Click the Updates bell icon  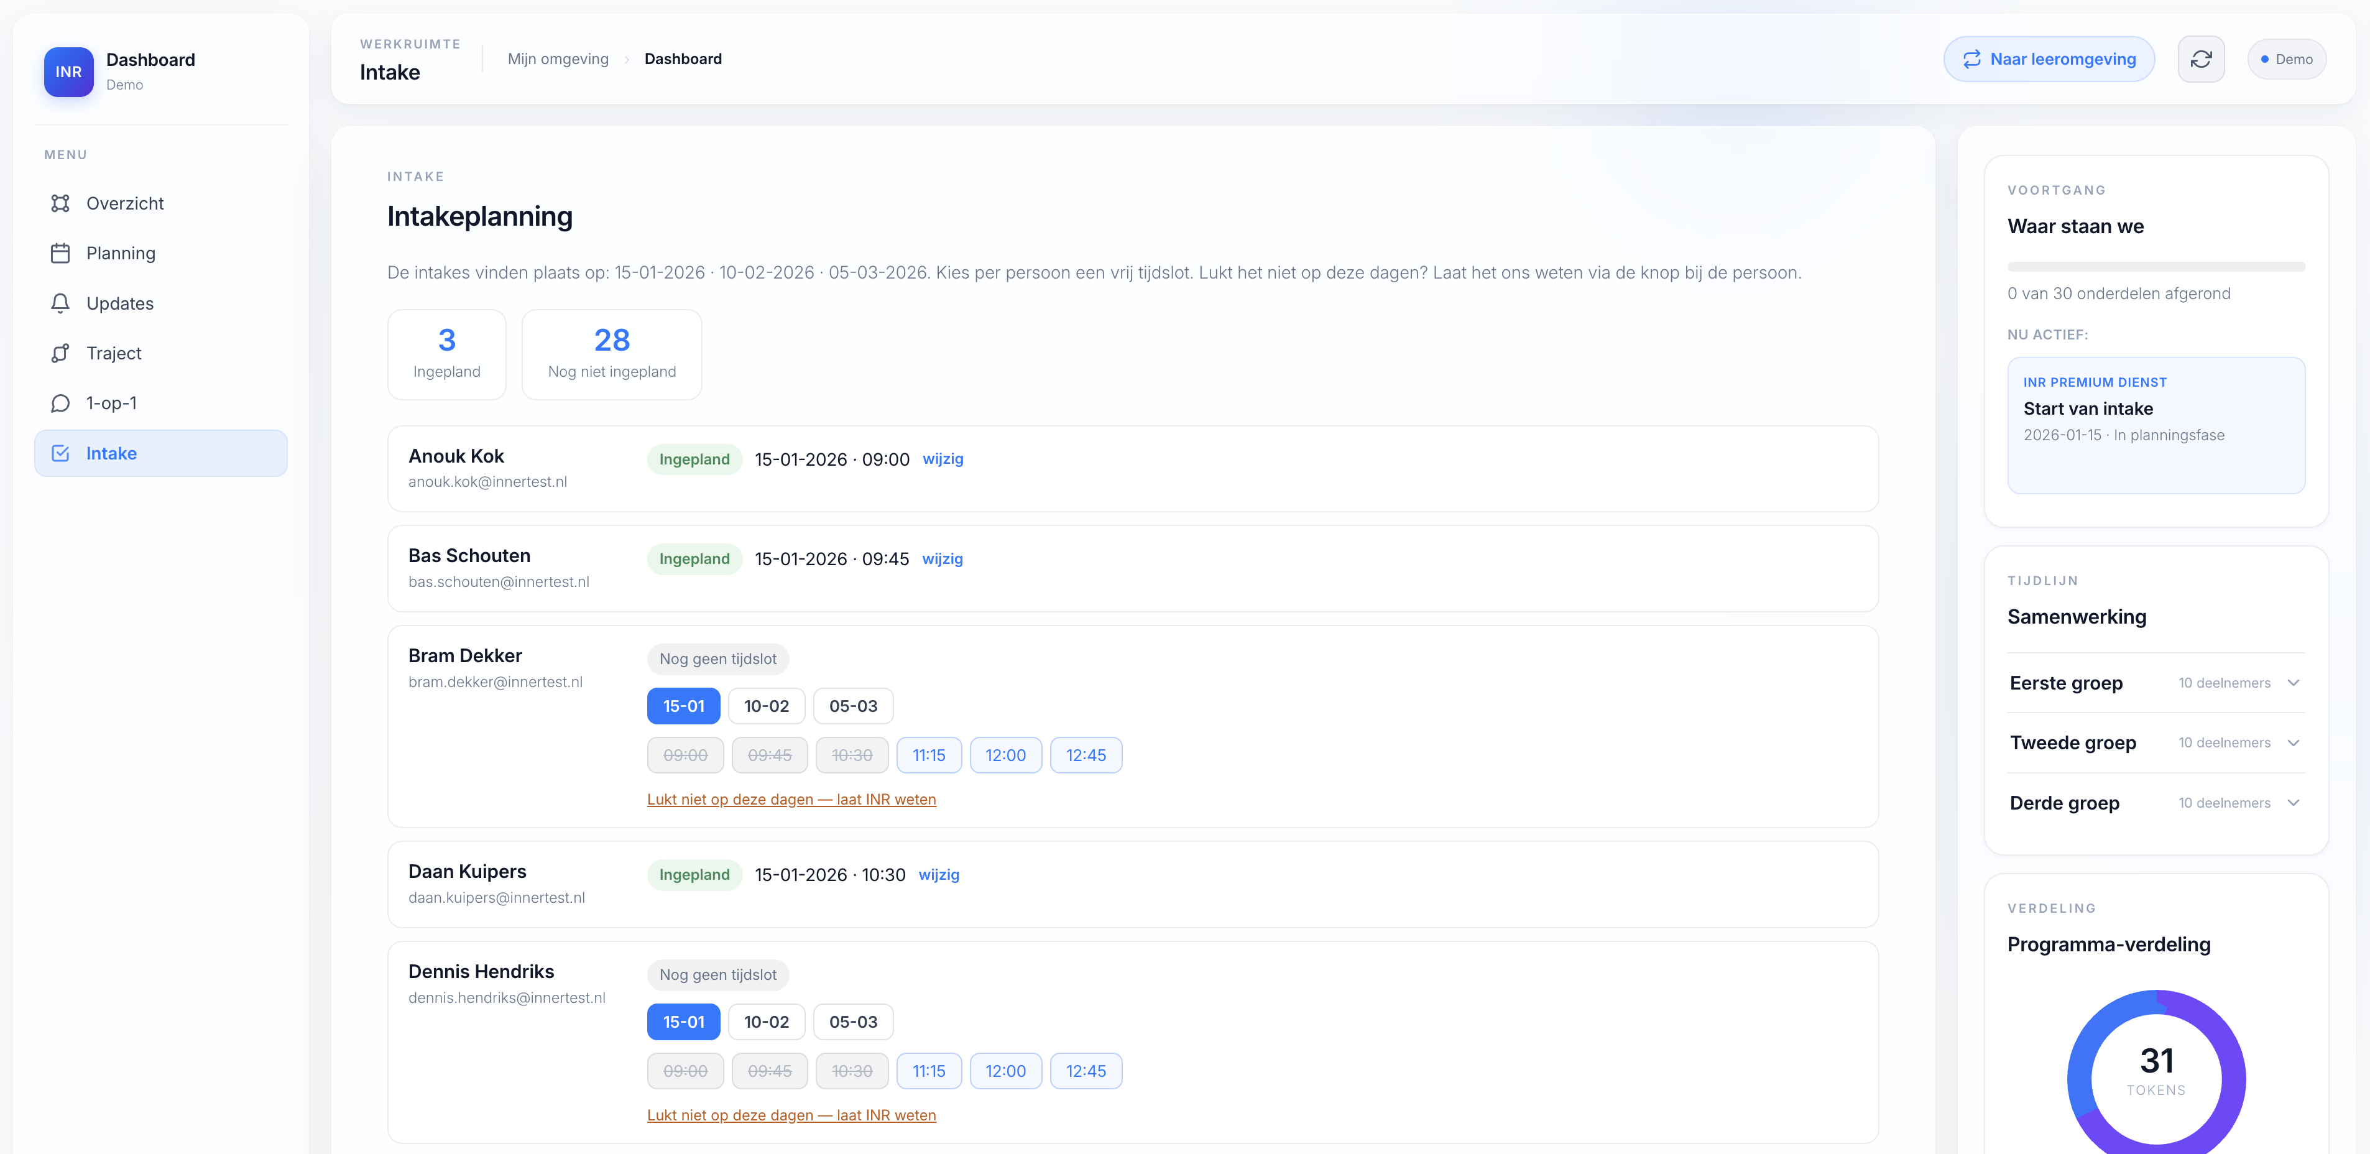(x=61, y=303)
